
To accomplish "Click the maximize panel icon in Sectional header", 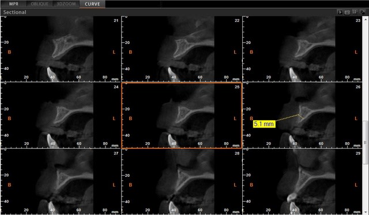I will pos(362,12).
